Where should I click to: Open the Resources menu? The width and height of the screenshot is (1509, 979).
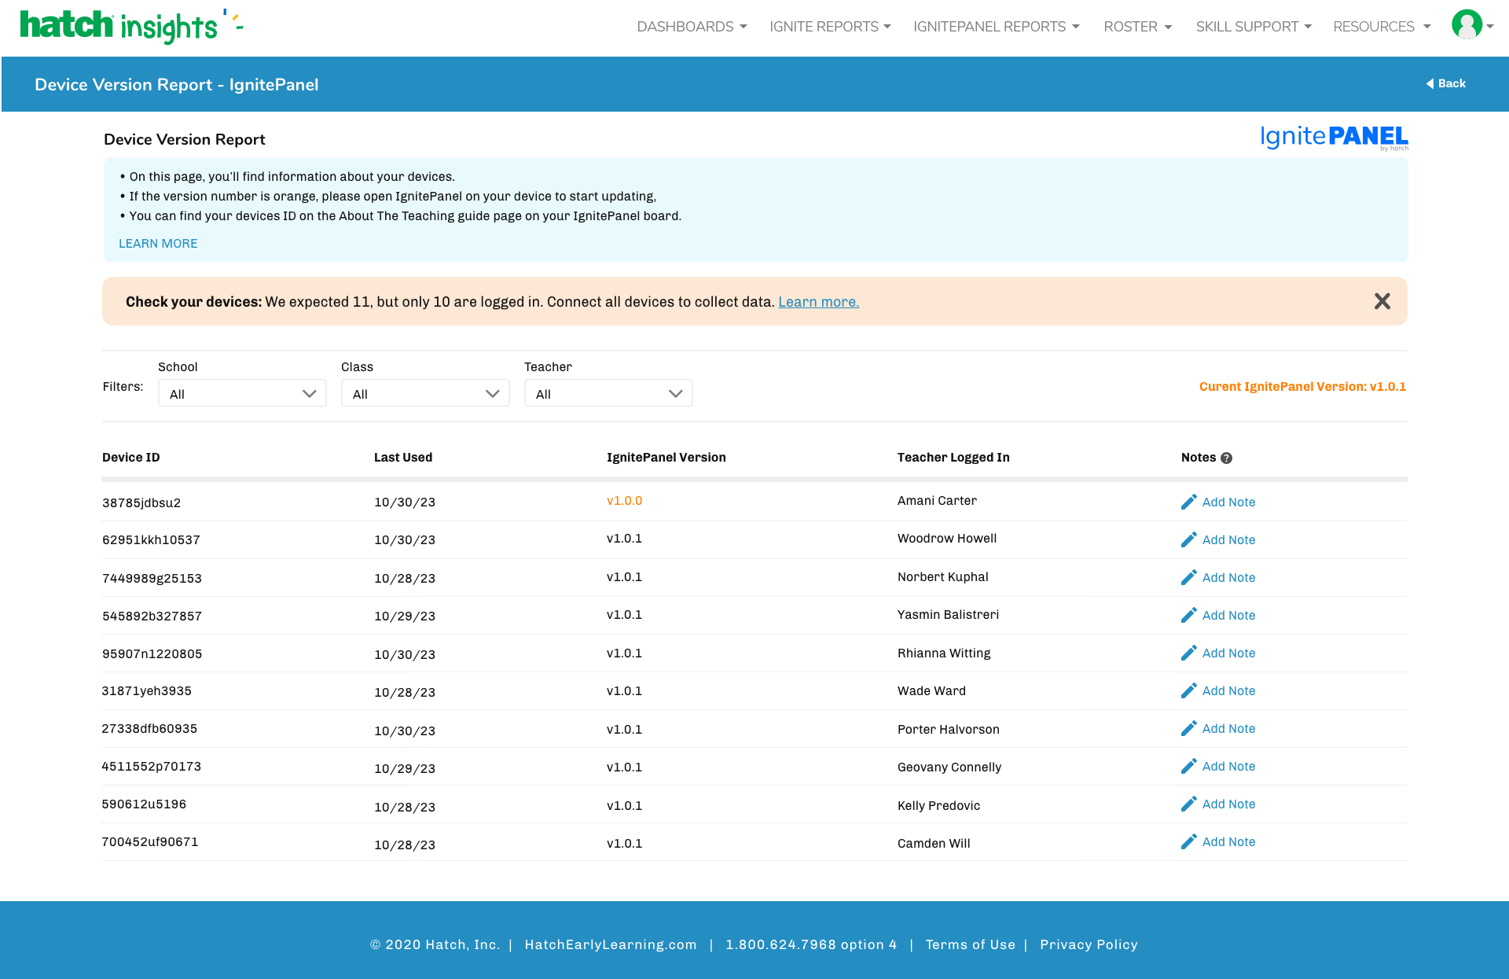[1382, 27]
